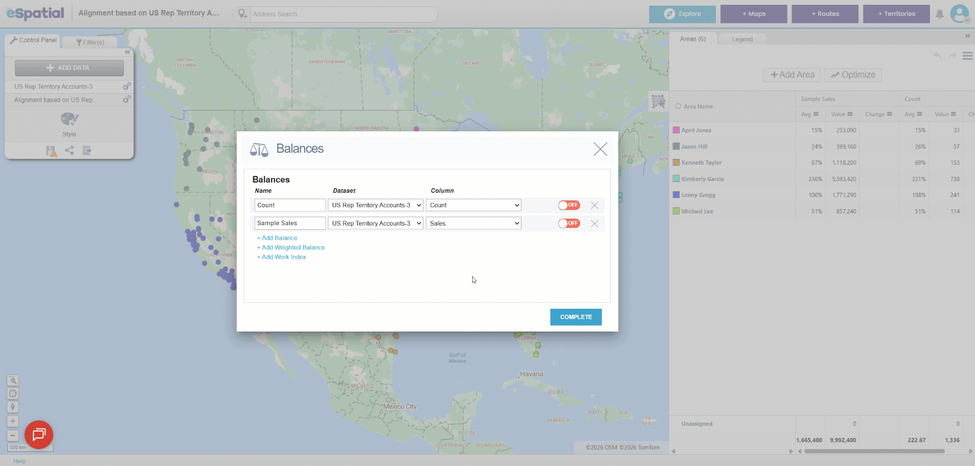This screenshot has width=975, height=466.
Task: Click the Add Weighted Balance link
Action: coord(291,247)
